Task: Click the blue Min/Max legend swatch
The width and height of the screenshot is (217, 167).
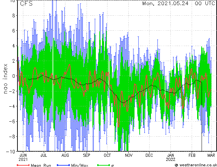Action: point(63,165)
